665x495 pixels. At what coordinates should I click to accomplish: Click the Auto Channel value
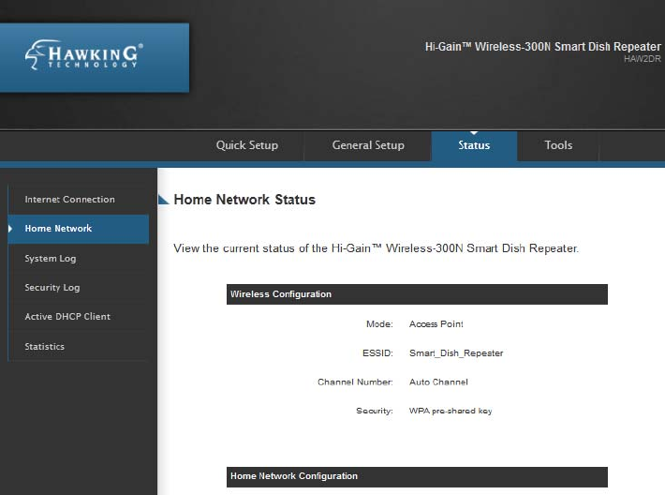[x=438, y=382]
